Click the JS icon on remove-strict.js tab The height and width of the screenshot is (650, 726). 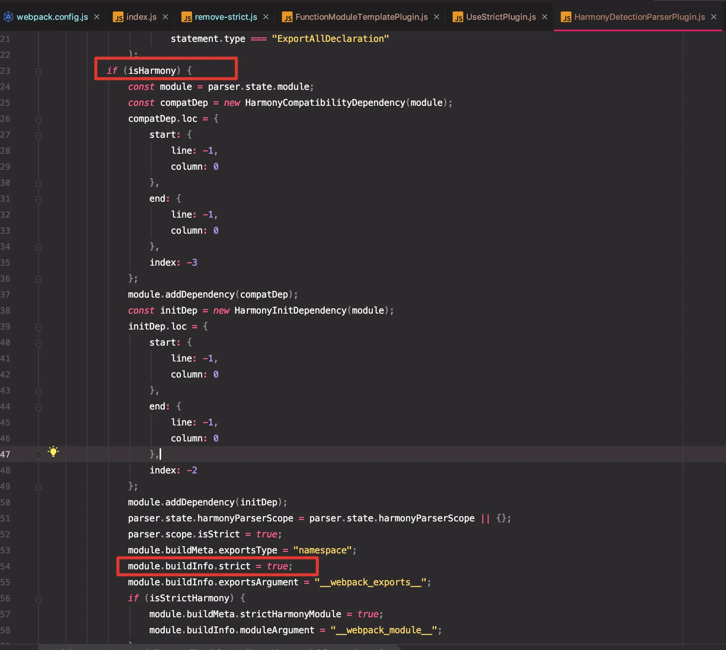(x=187, y=17)
